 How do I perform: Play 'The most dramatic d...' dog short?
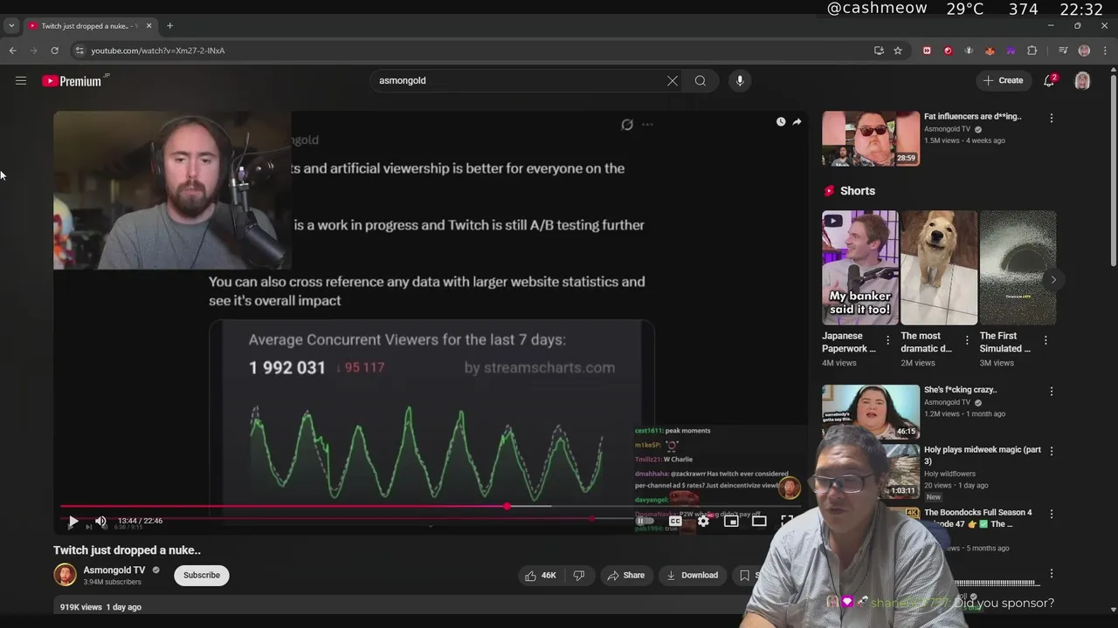click(939, 268)
